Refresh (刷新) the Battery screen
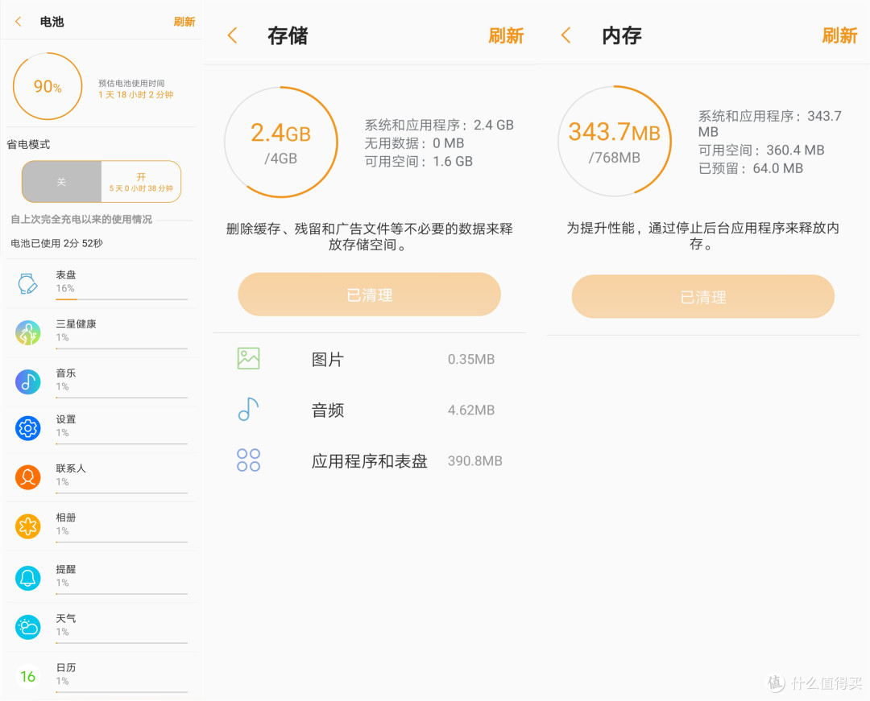This screenshot has height=701, width=870. pos(184,22)
